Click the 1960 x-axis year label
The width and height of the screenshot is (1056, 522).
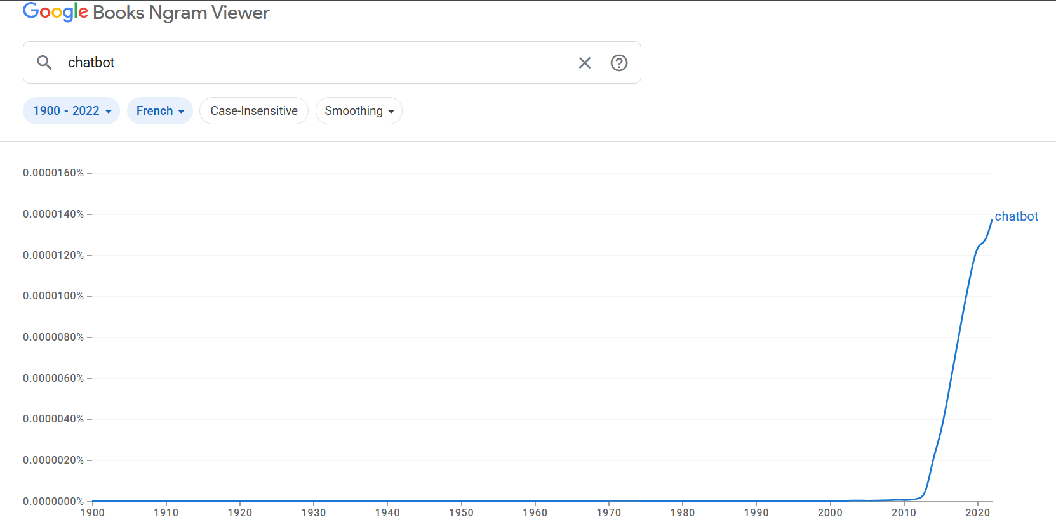click(x=535, y=512)
